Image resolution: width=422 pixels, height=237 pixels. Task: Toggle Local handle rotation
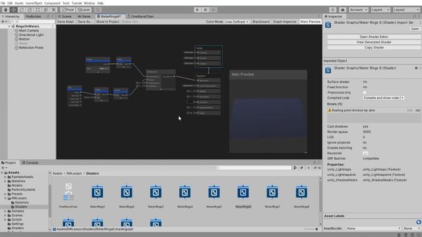(x=84, y=10)
